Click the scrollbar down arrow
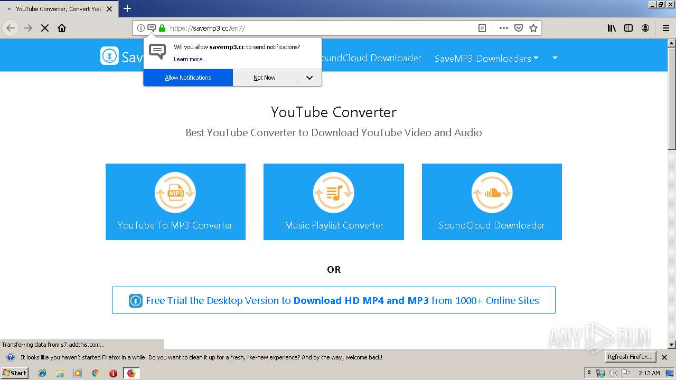Image resolution: width=676 pixels, height=380 pixels. click(x=672, y=345)
